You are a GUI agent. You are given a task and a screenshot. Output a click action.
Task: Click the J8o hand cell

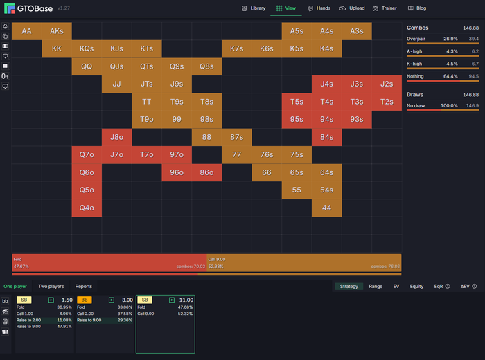[x=116, y=137]
